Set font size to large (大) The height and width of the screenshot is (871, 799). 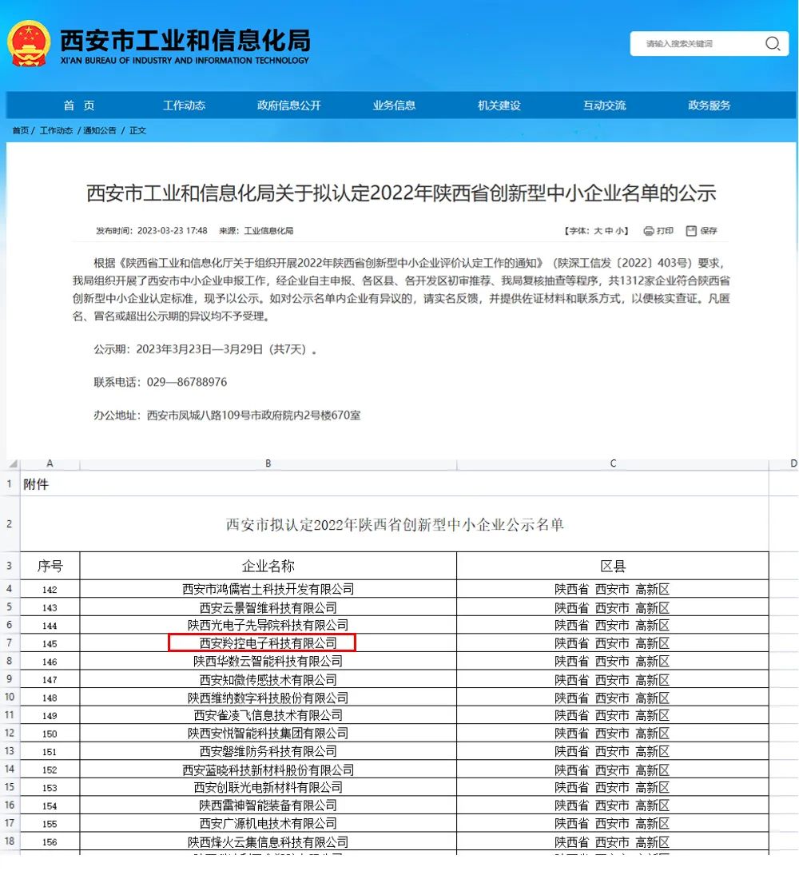tap(597, 231)
